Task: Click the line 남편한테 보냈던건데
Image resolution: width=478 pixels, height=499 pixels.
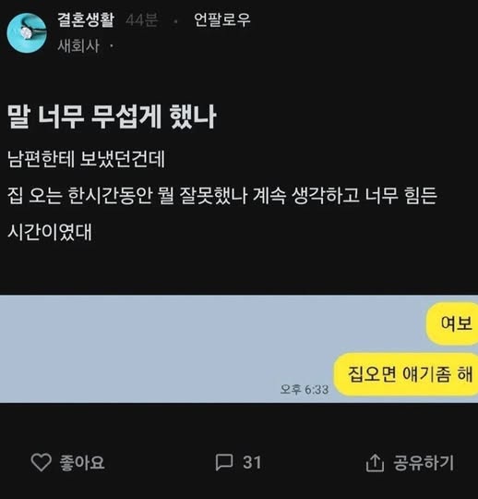Action: coord(86,159)
